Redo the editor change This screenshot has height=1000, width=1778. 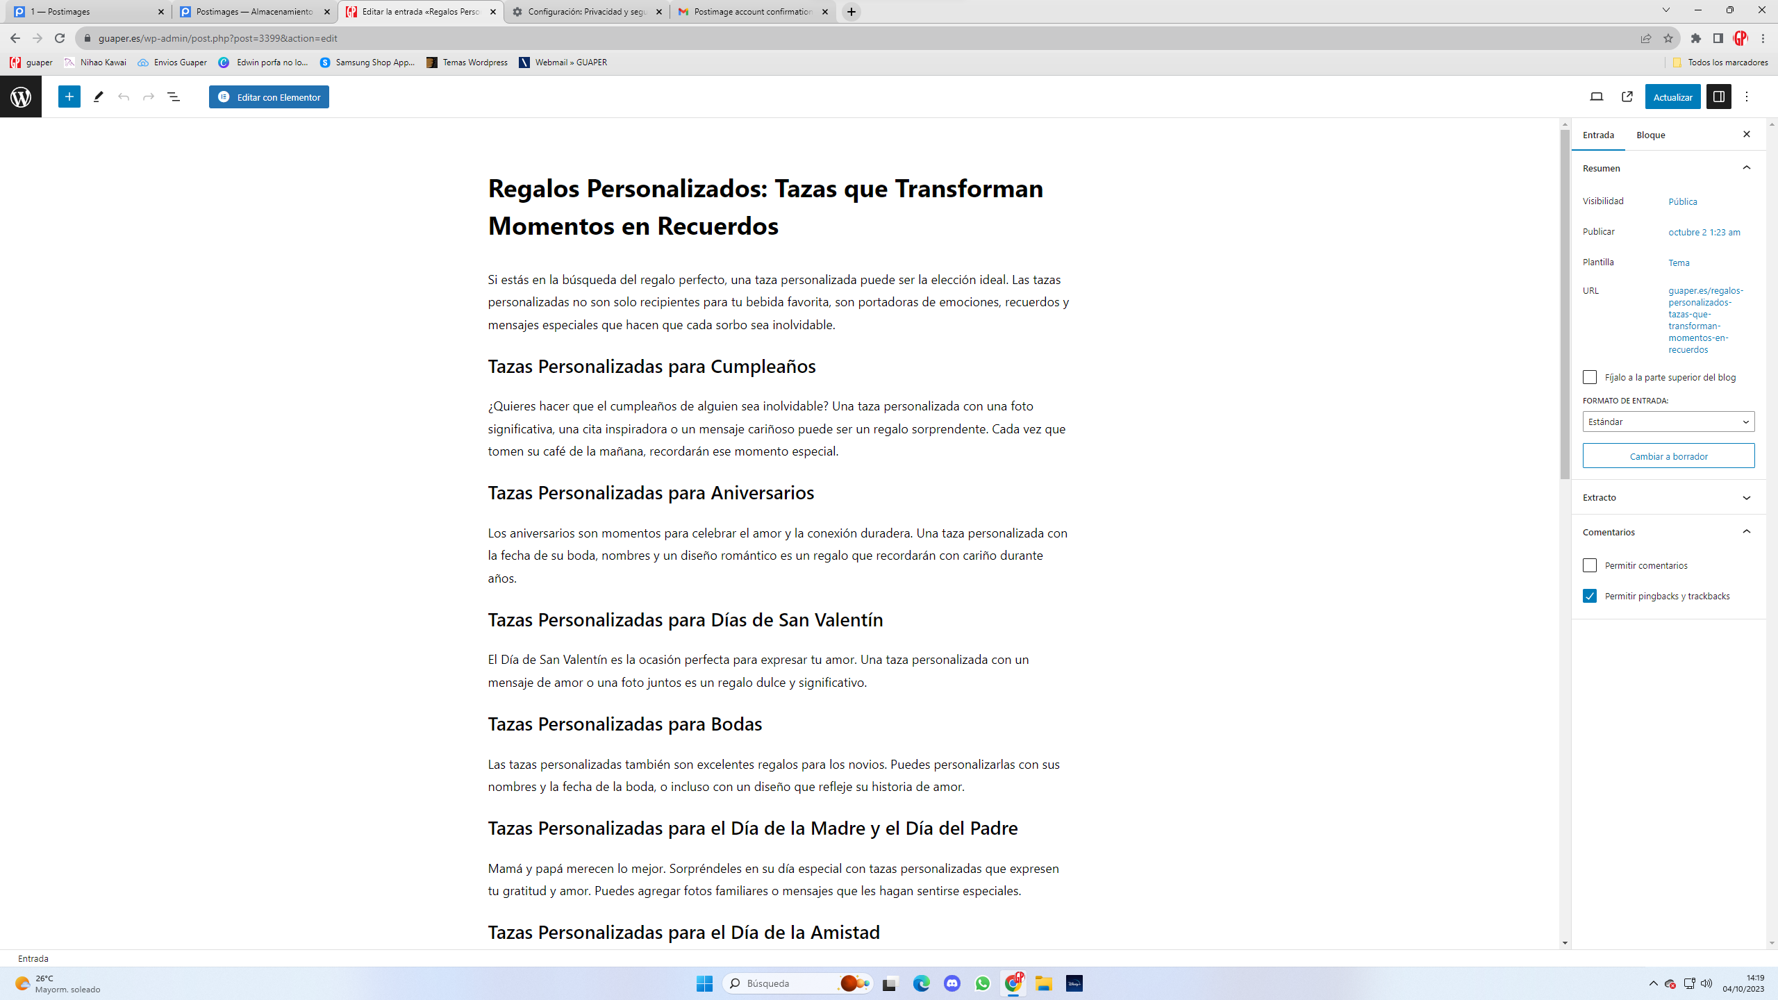click(148, 97)
